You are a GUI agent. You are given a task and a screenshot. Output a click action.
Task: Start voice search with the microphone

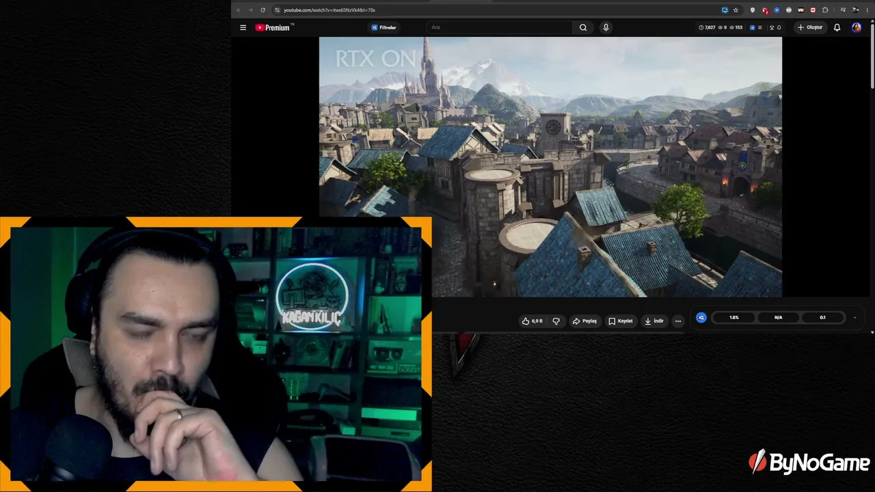tap(606, 27)
